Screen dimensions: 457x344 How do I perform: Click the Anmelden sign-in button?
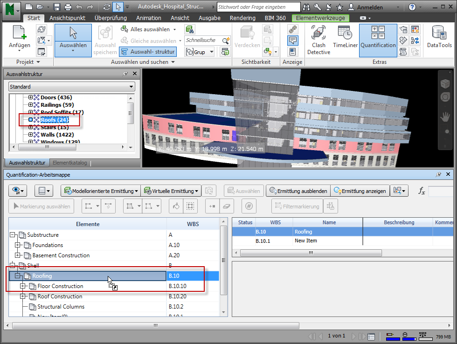(366, 7)
